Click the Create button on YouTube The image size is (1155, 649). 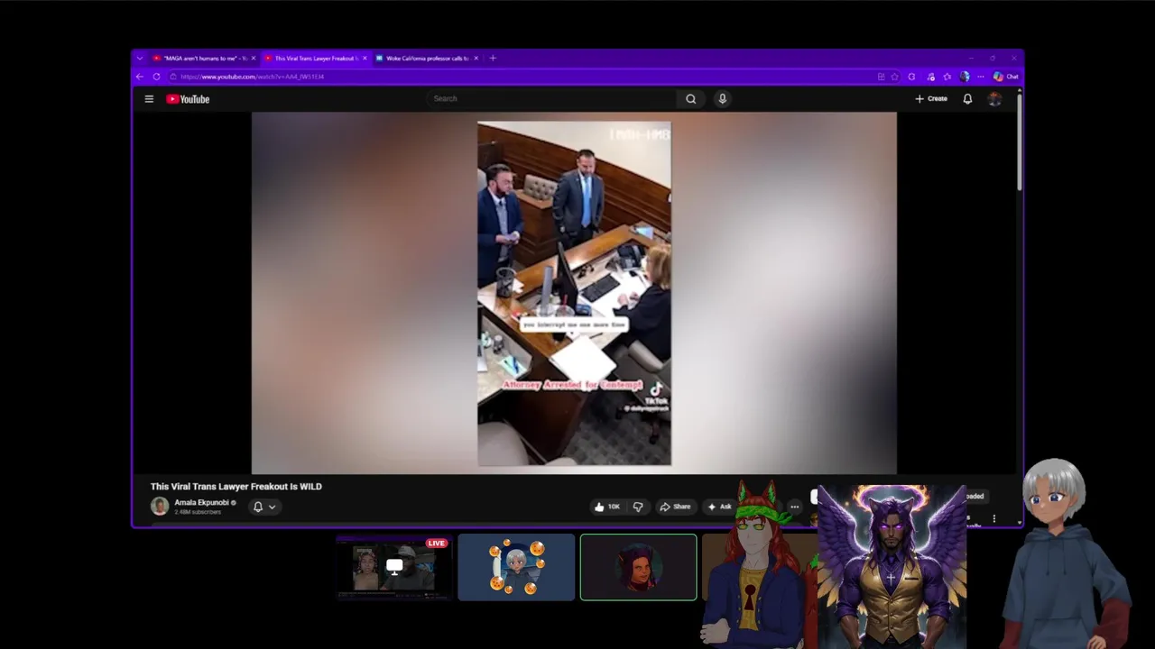point(931,99)
